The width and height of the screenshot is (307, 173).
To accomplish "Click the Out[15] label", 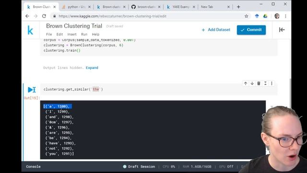I will [32, 98].
